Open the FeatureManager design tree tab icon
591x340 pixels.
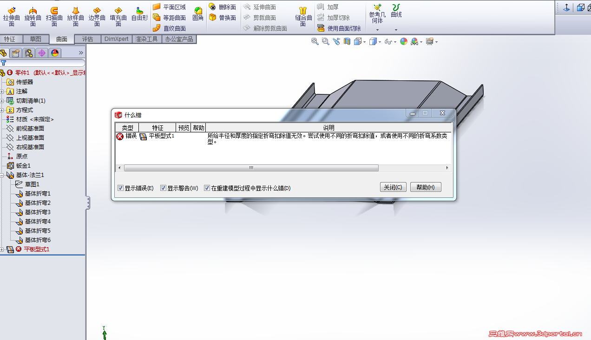4,53
